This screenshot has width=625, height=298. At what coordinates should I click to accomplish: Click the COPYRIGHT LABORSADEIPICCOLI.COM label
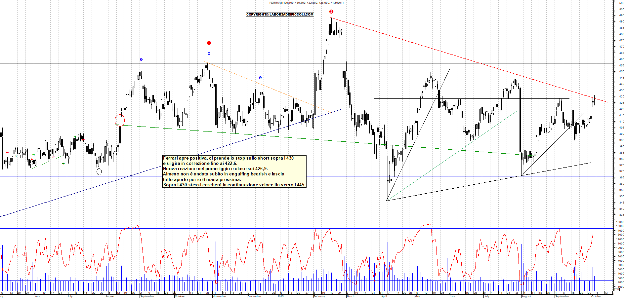click(x=280, y=15)
